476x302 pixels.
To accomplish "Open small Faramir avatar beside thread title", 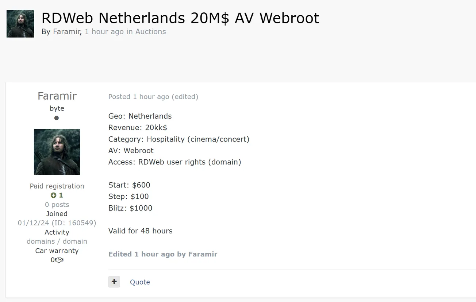I will coord(20,24).
